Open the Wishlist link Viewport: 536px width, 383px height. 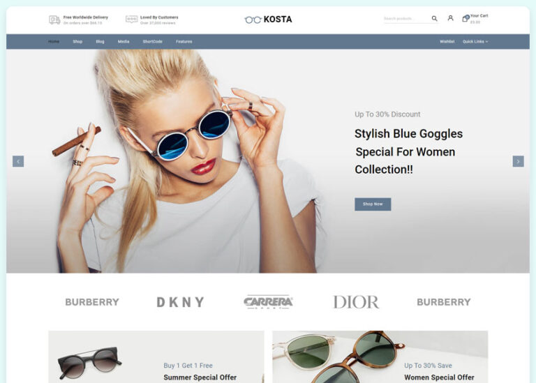point(447,42)
